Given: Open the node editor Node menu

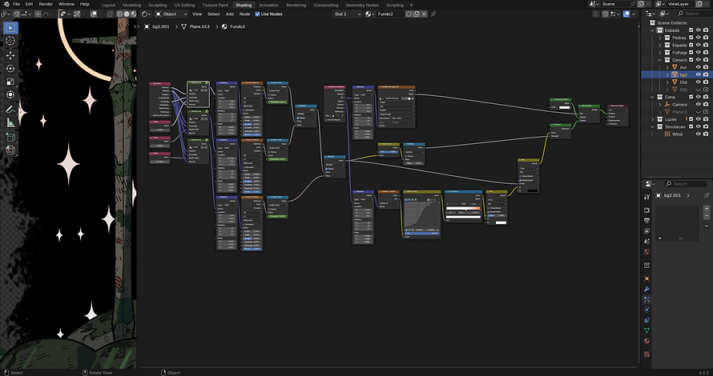Looking at the screenshot, I should (244, 14).
